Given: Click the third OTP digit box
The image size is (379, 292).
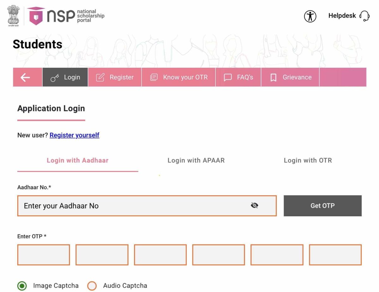Looking at the screenshot, I should [x=160, y=255].
